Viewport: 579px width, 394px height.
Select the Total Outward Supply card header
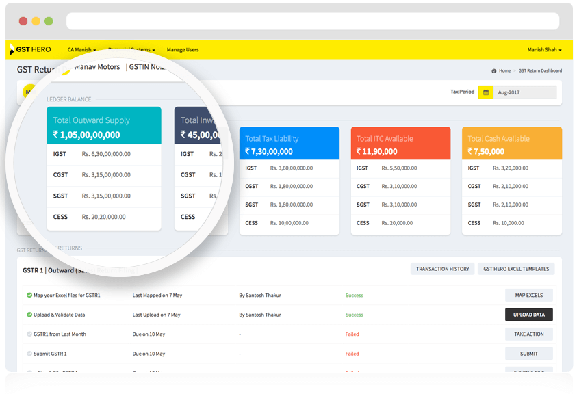(x=104, y=125)
